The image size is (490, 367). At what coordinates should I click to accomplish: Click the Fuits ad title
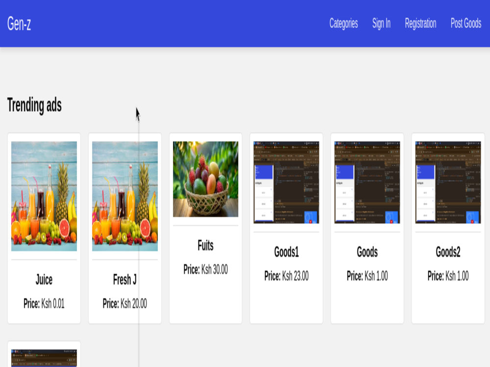[x=206, y=246]
